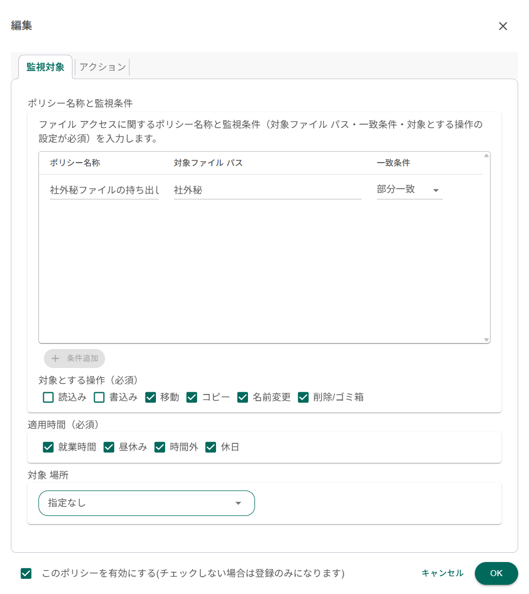Open the 対象 場所 dropdown showing 指定なし

146,503
